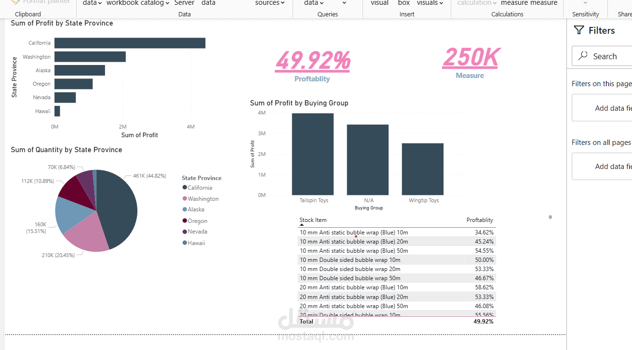Image resolution: width=632 pixels, height=350 pixels.
Task: Insert a Text box from the ribbon
Action: pyautogui.click(x=403, y=3)
